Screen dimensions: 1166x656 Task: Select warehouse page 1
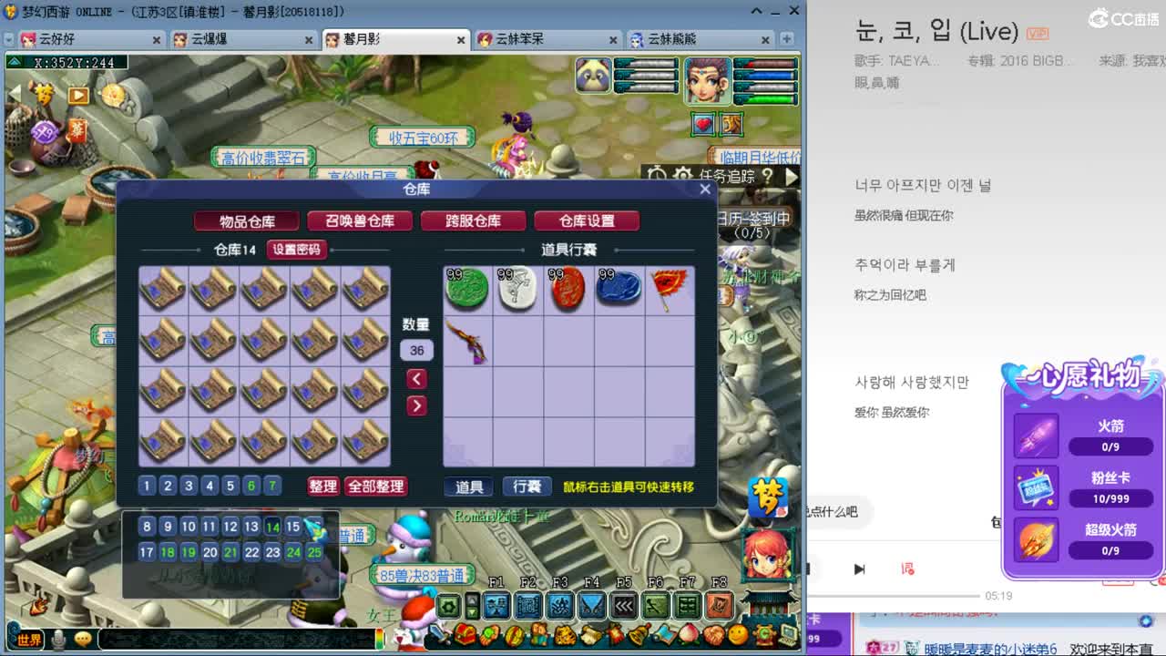pos(147,486)
